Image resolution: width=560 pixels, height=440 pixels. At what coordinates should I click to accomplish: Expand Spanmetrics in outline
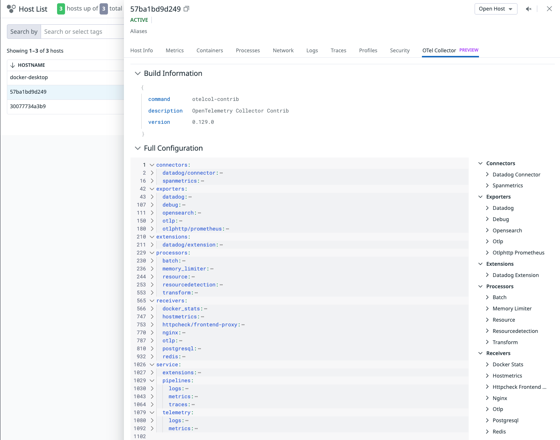coord(487,186)
